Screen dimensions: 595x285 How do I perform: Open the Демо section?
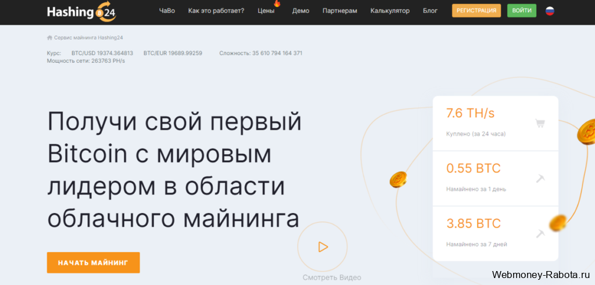click(x=300, y=10)
